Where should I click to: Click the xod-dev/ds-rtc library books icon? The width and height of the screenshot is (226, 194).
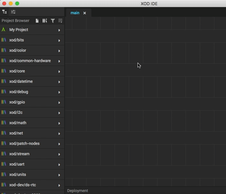4,185
